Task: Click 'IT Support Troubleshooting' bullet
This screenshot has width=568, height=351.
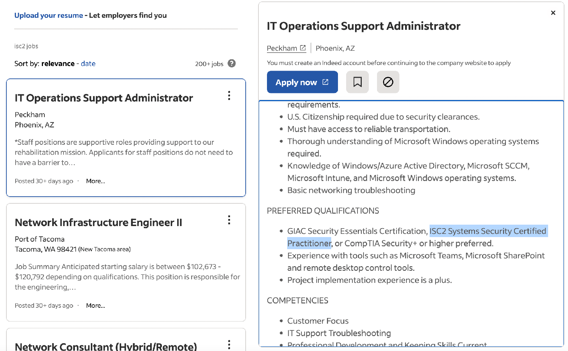Action: [x=339, y=333]
